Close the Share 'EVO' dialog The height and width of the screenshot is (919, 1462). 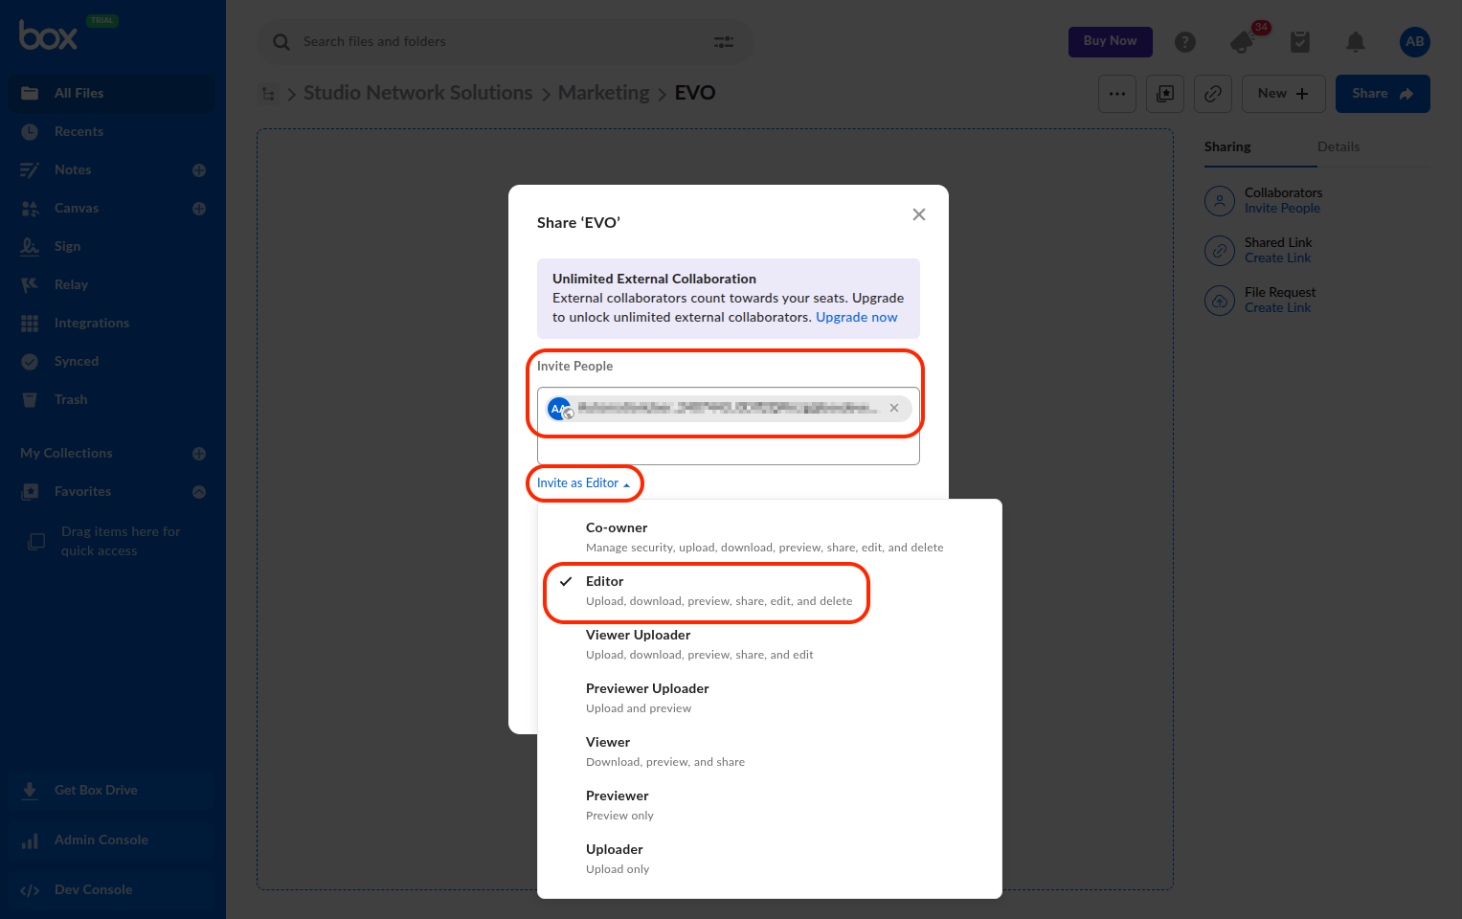tap(919, 214)
